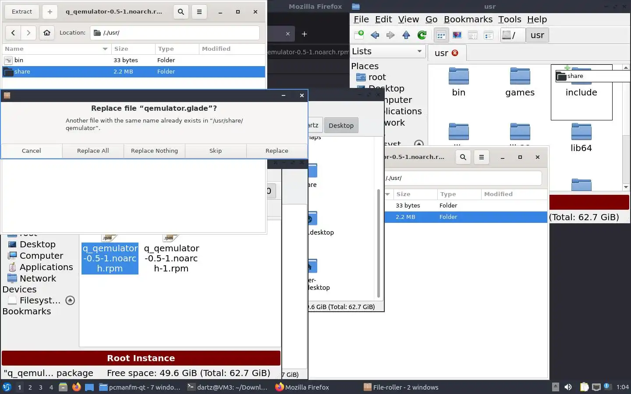Click Replace All in the dialog
Viewport: 631px width, 394px height.
93,151
